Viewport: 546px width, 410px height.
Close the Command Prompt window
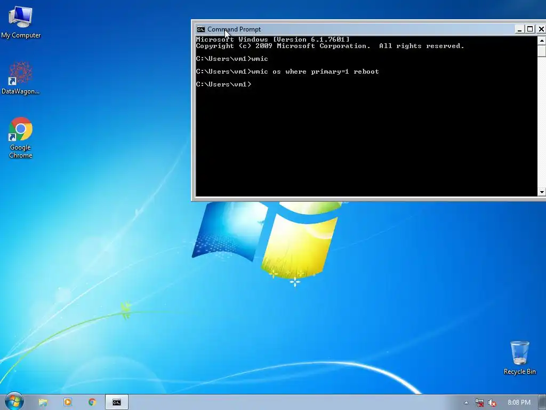click(x=541, y=29)
